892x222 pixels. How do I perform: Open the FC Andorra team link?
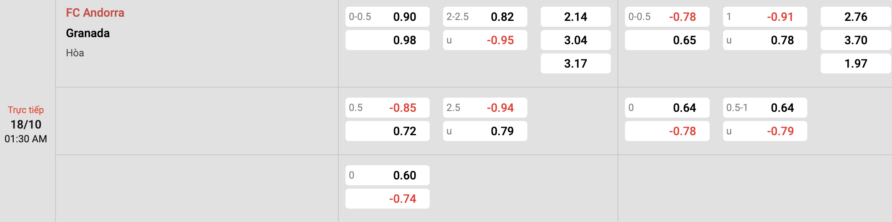pyautogui.click(x=95, y=13)
